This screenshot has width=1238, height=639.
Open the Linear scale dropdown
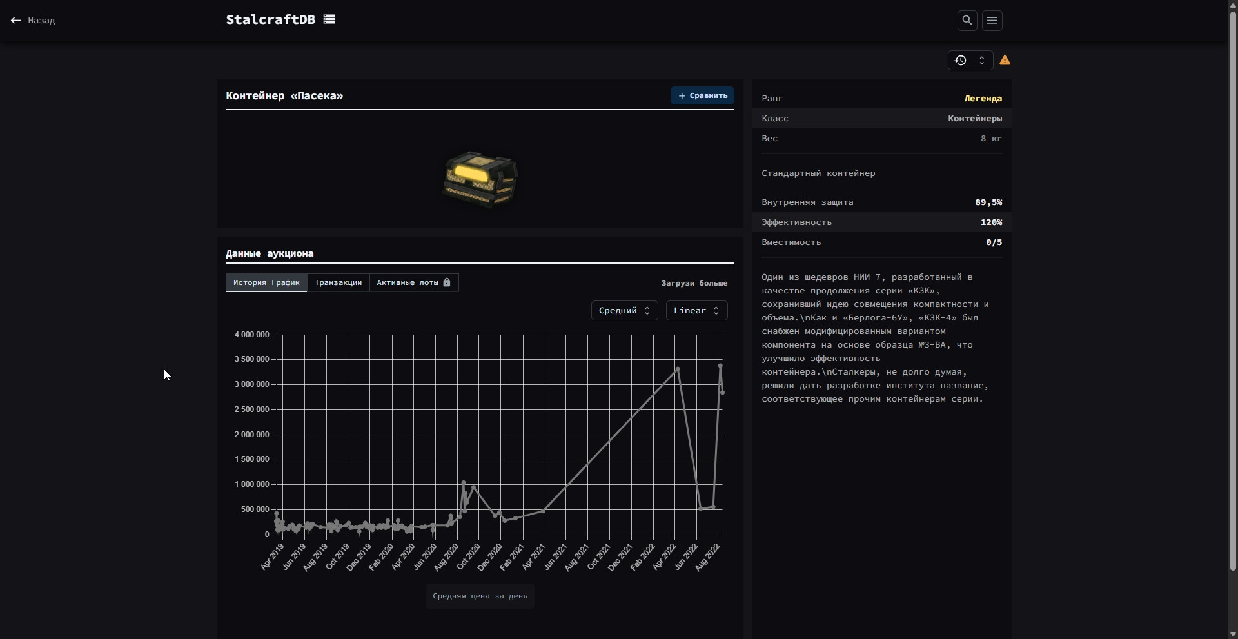[x=696, y=311]
